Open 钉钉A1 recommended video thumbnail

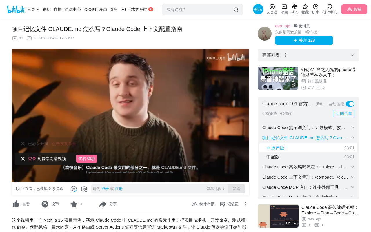[x=278, y=78]
